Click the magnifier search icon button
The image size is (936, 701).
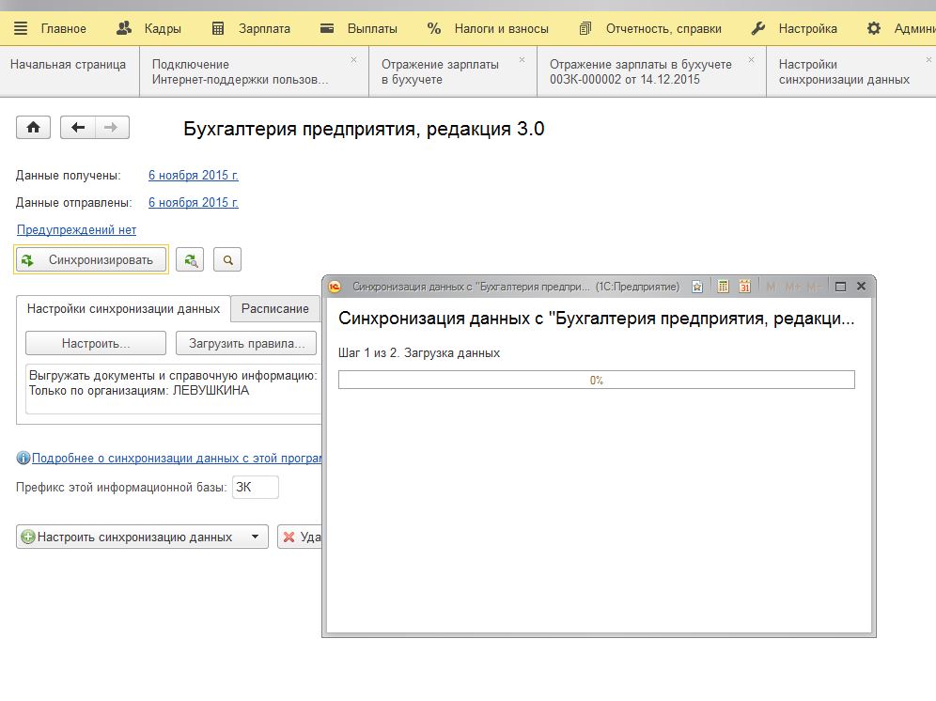(x=227, y=260)
